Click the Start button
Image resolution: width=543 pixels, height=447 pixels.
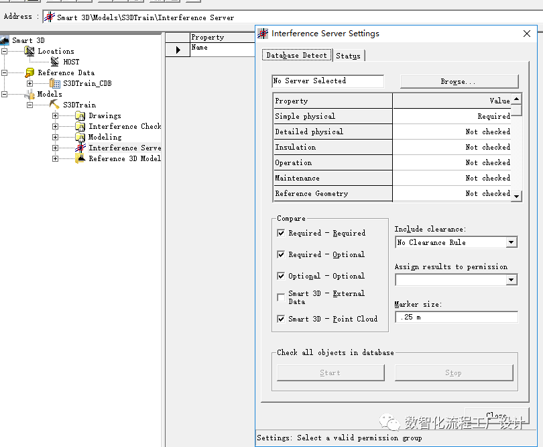click(x=330, y=372)
